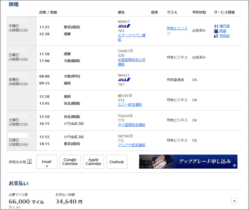Click the 大人 x2 passenger count
This screenshot has width=249, height=210.
point(14,207)
